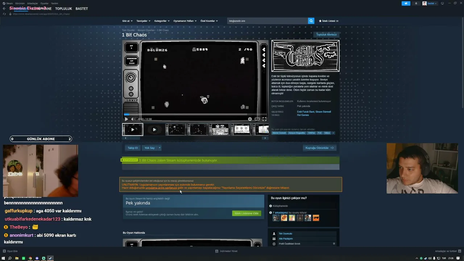This screenshot has height=261, width=464.
Task: Reload the store page with refresh icon
Action: (4, 14)
